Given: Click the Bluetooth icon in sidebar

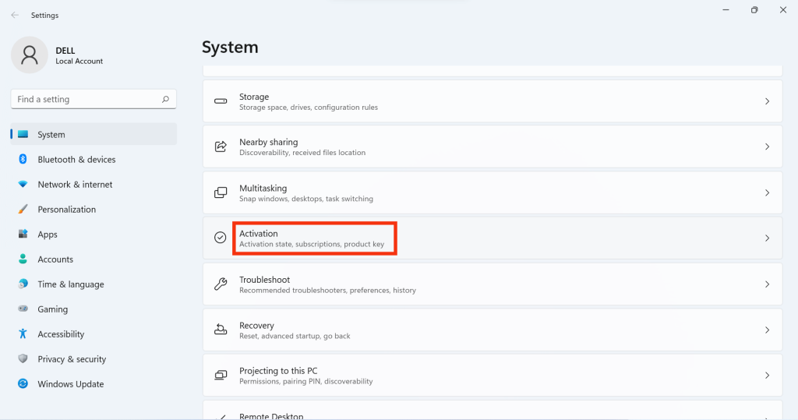Looking at the screenshot, I should click(23, 159).
